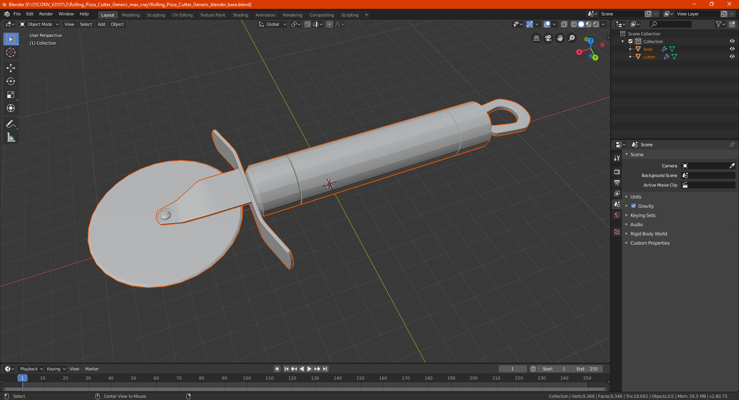This screenshot has width=739, height=400.
Task: Choose the Rotate tool
Action: (x=11, y=81)
